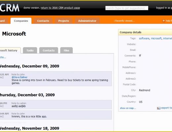
Task: Click the US country value
Action: pos(141,102)
